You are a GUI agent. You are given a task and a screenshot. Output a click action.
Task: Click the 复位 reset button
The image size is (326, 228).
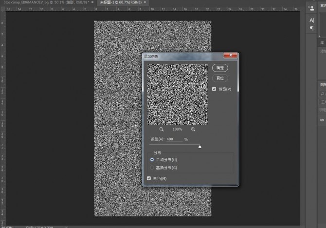pyautogui.click(x=220, y=78)
